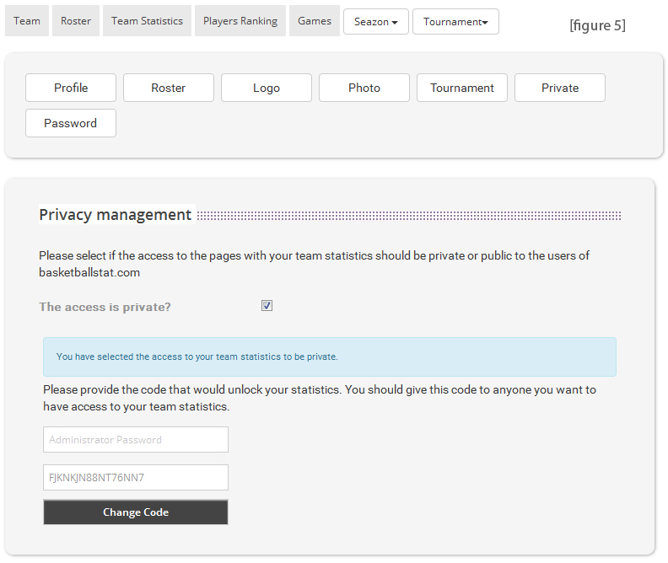
Task: Open the Password settings button
Action: coord(71,123)
